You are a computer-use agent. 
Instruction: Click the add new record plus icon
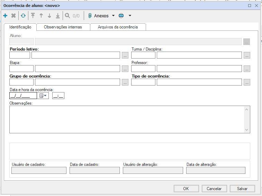[x=5, y=16]
